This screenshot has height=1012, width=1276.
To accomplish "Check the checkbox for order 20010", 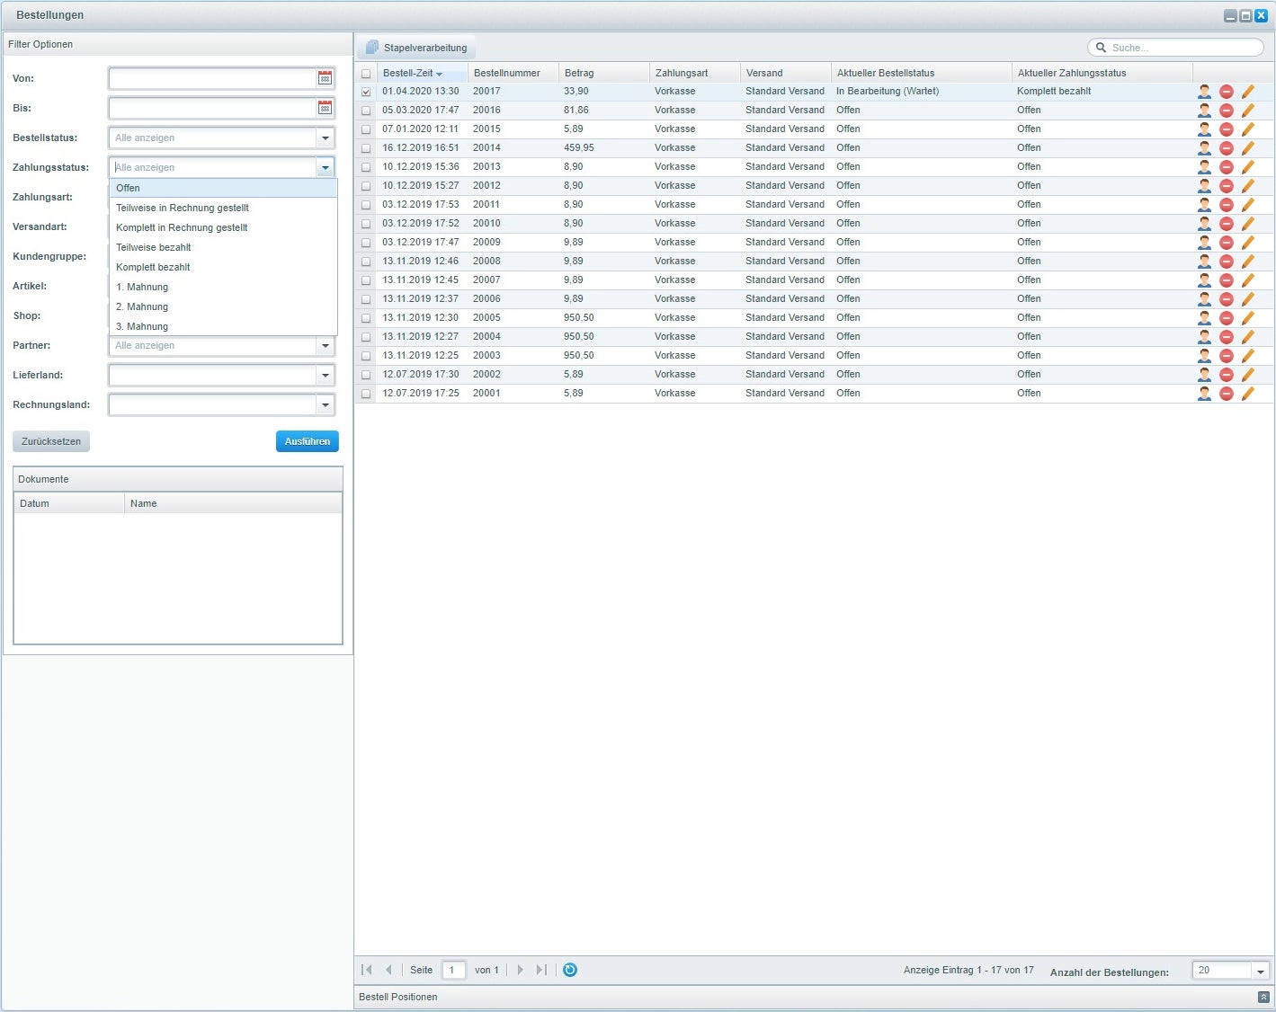I will [x=366, y=224].
